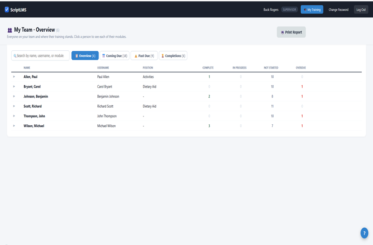Select the name Wilson, Michael

click(34, 126)
